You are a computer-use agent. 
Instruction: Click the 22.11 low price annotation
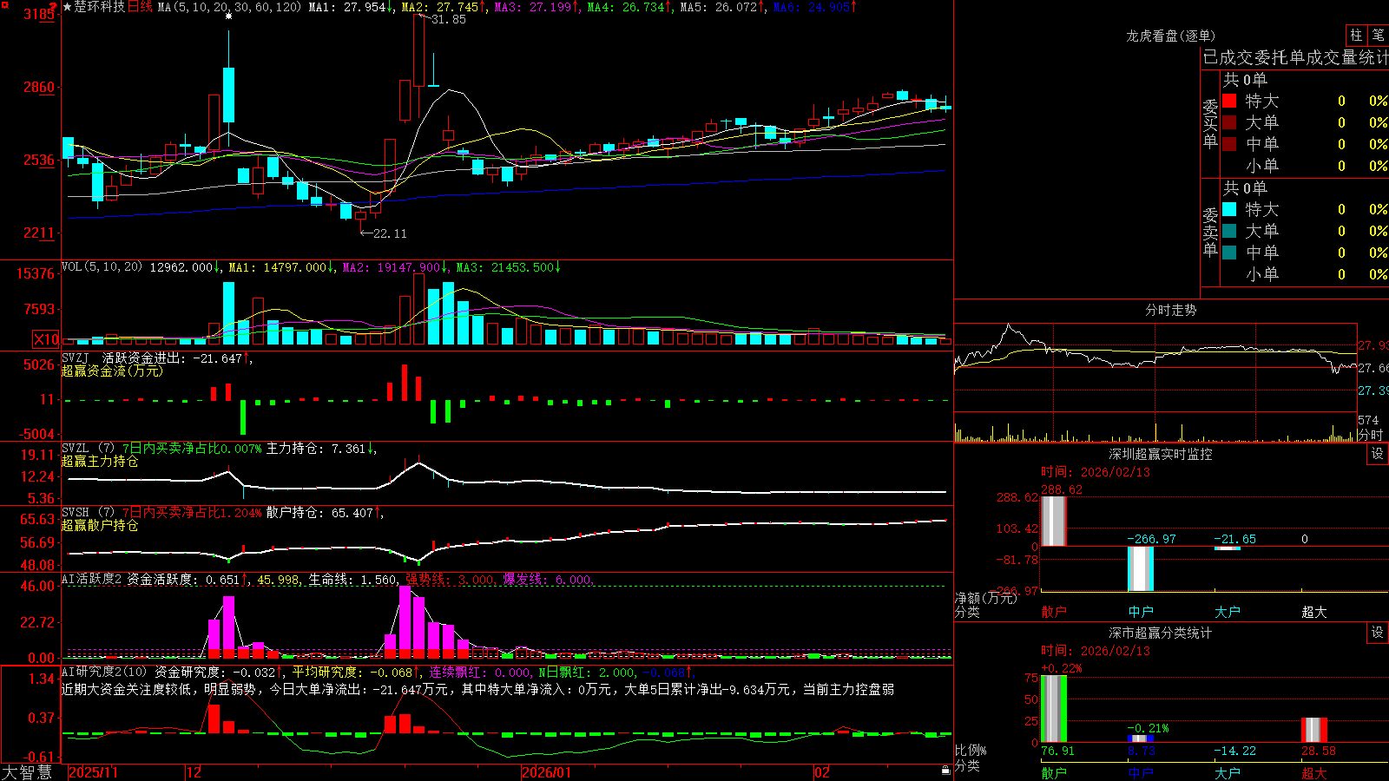pos(389,233)
